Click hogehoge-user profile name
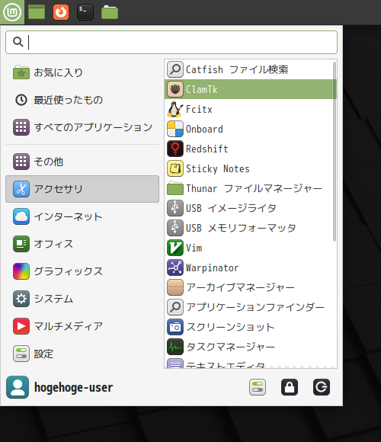This screenshot has height=442, width=381. coord(73,387)
